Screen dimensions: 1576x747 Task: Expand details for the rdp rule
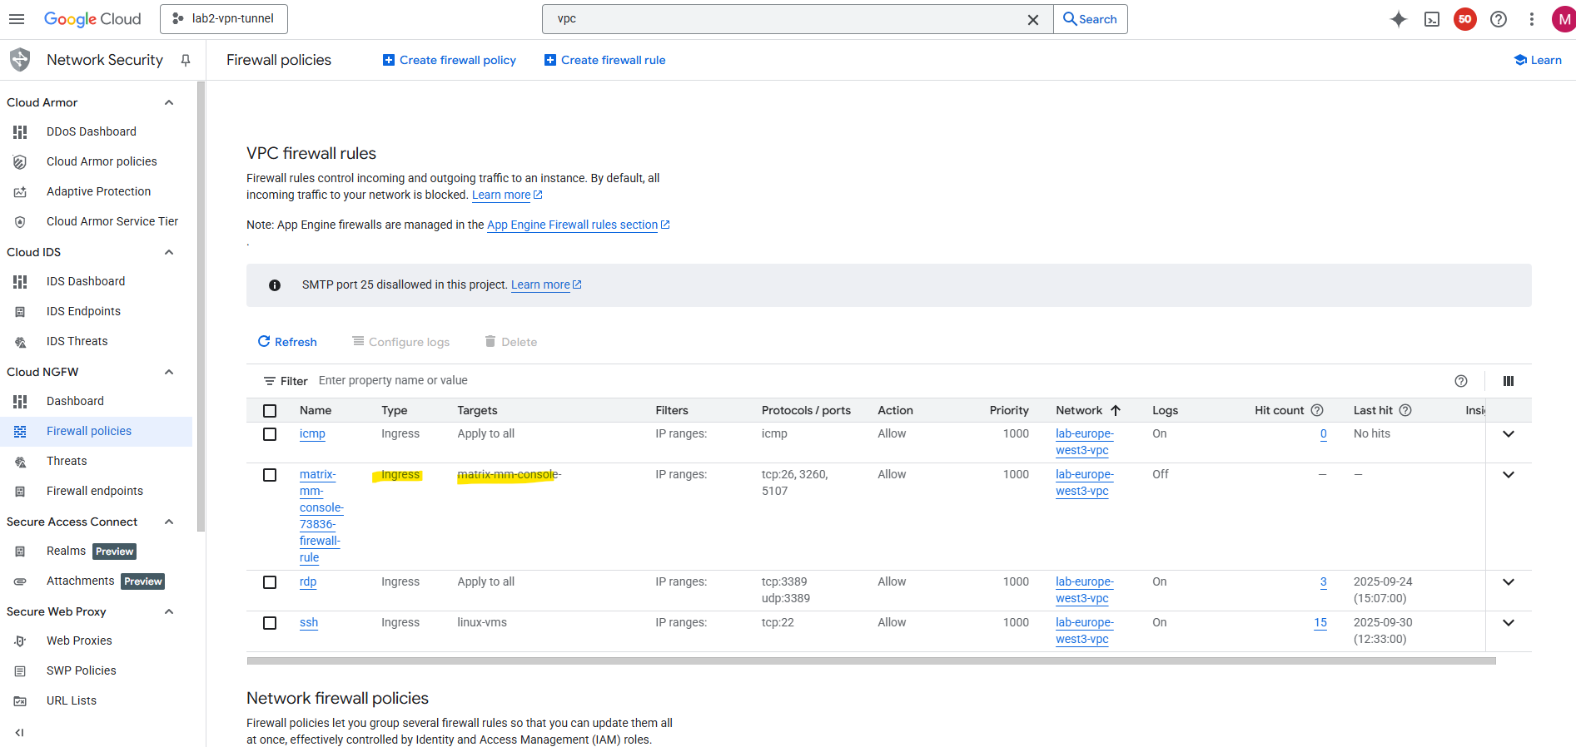[x=1509, y=582]
